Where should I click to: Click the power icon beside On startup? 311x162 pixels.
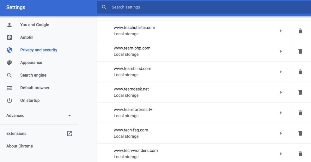(9, 101)
